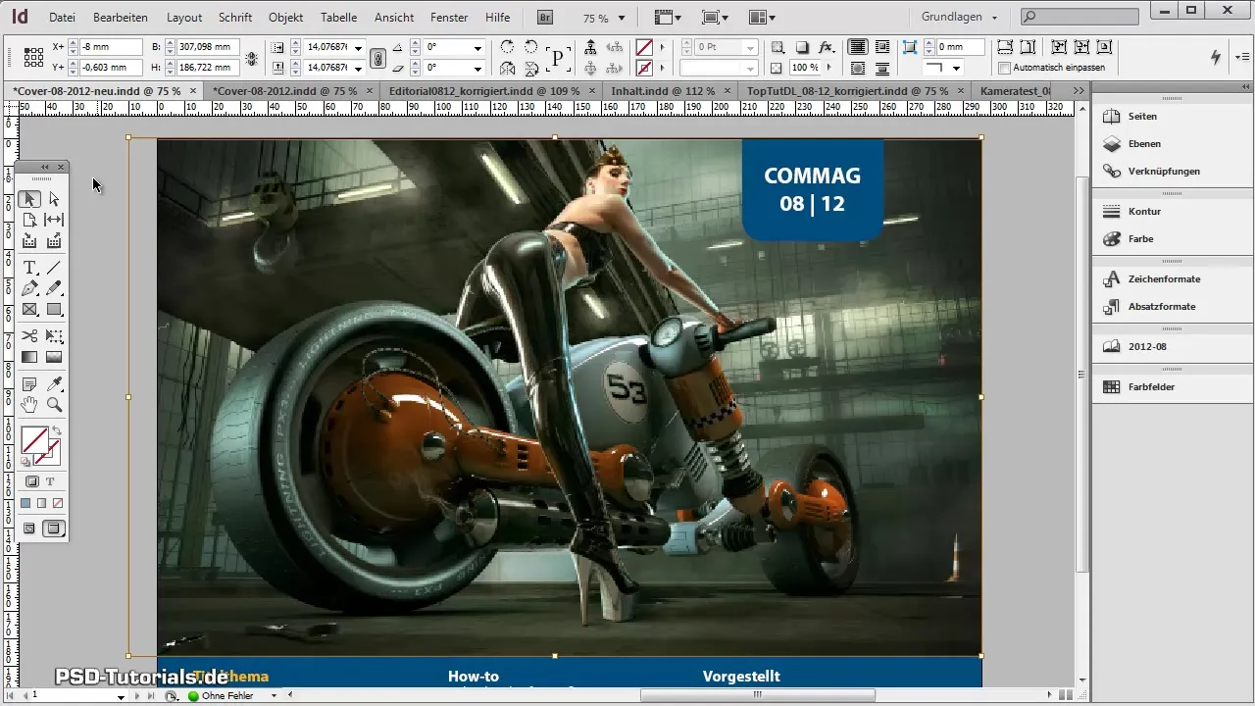This screenshot has width=1255, height=706.
Task: Open the Datei menu
Action: [62, 18]
